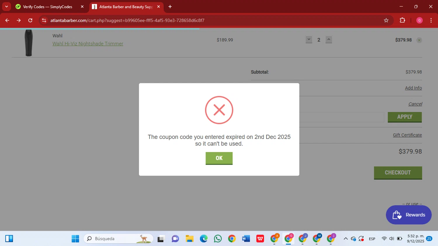
Task: Open Wi-Fi network settings in tray
Action: coord(384,239)
